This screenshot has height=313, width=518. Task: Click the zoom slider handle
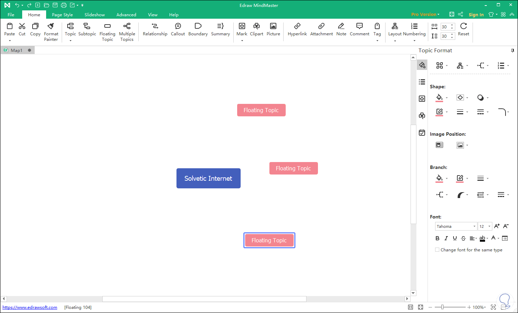442,307
